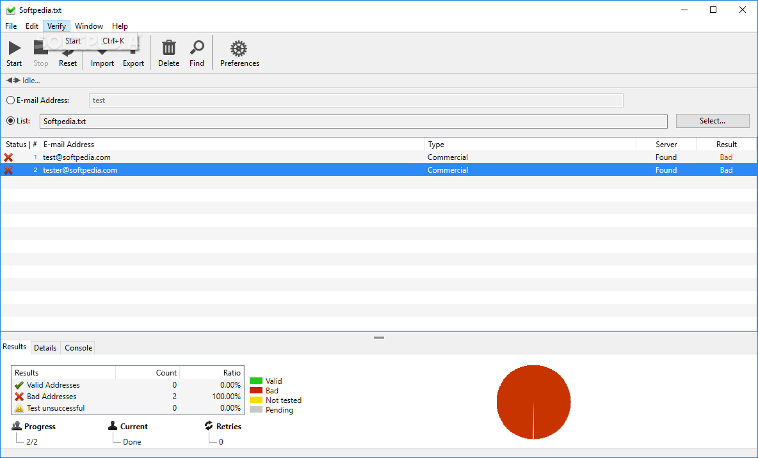Click the Reset icon in the toolbar

67,52
